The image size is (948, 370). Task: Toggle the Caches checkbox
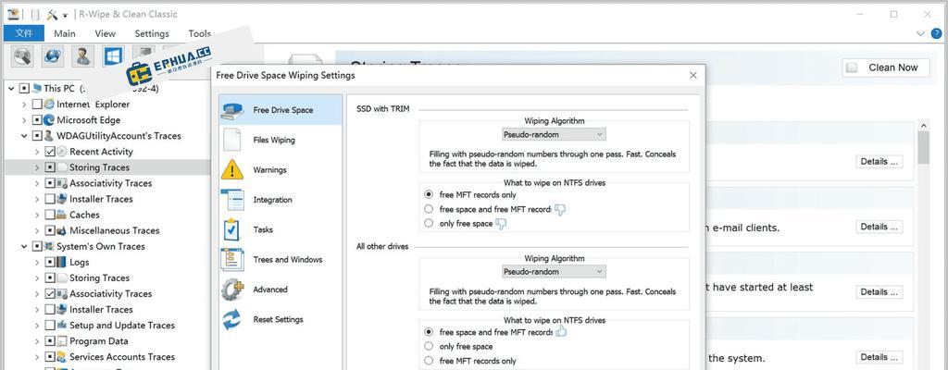50,215
